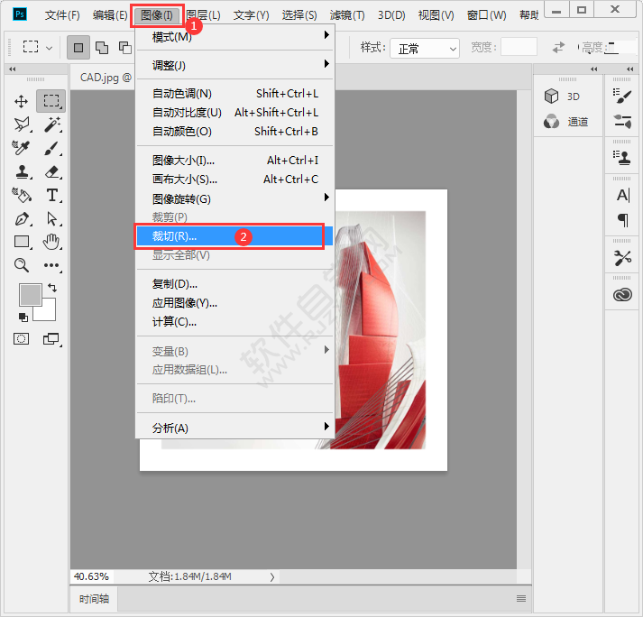Open the 选择(S) menu
643x617 pixels.
(299, 15)
